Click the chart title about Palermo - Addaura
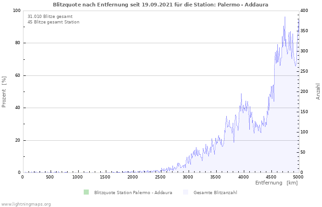Viewport: 322px width, 207px height. [x=161, y=4]
